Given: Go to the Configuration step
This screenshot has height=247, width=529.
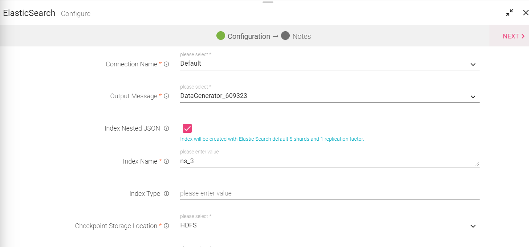Looking at the screenshot, I should (x=249, y=36).
